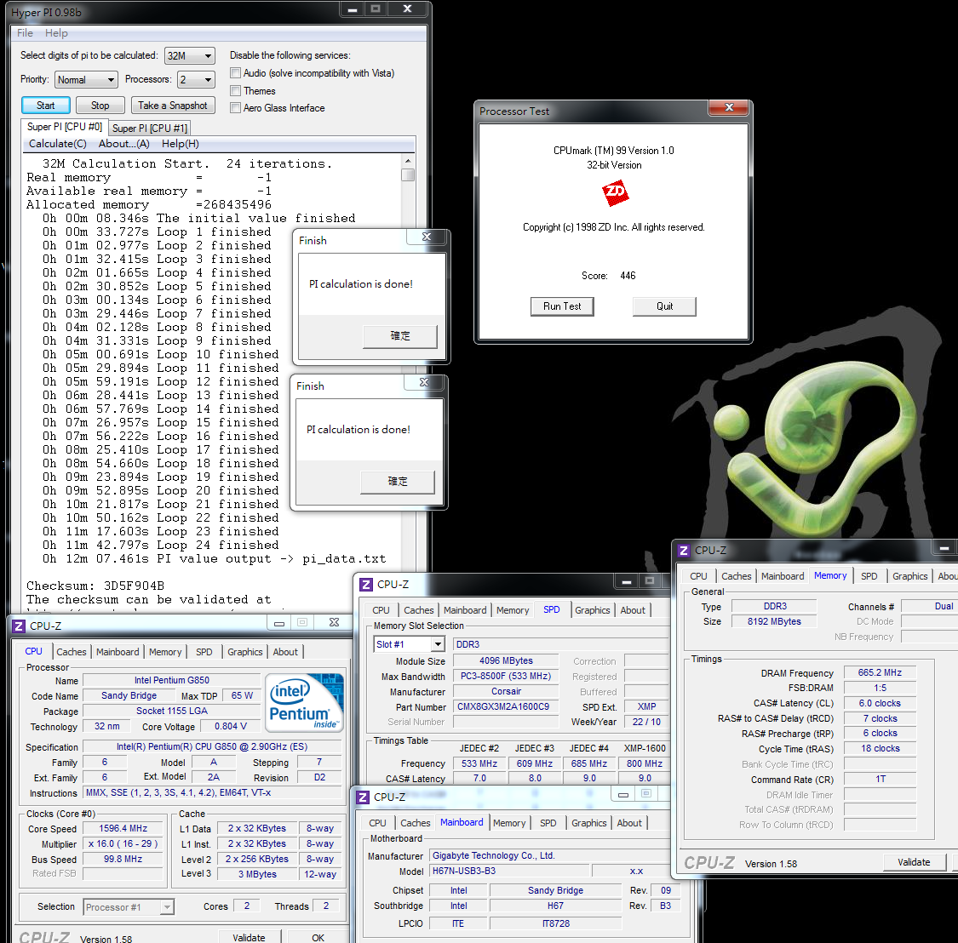Click the Start button in Hyper PI

click(46, 106)
